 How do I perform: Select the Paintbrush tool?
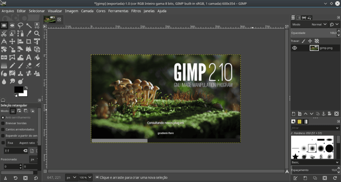tap(20, 66)
